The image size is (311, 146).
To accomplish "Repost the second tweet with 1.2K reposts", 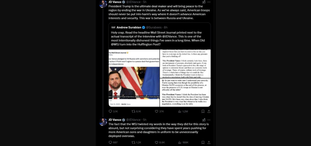I will click(x=136, y=142).
